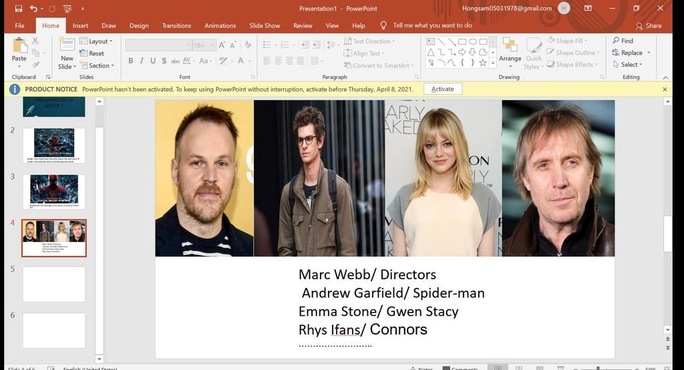Open the Slide Show tab

tap(265, 26)
